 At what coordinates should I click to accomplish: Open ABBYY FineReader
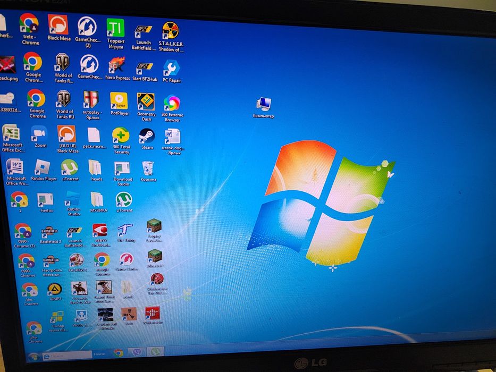pyautogui.click(x=100, y=235)
